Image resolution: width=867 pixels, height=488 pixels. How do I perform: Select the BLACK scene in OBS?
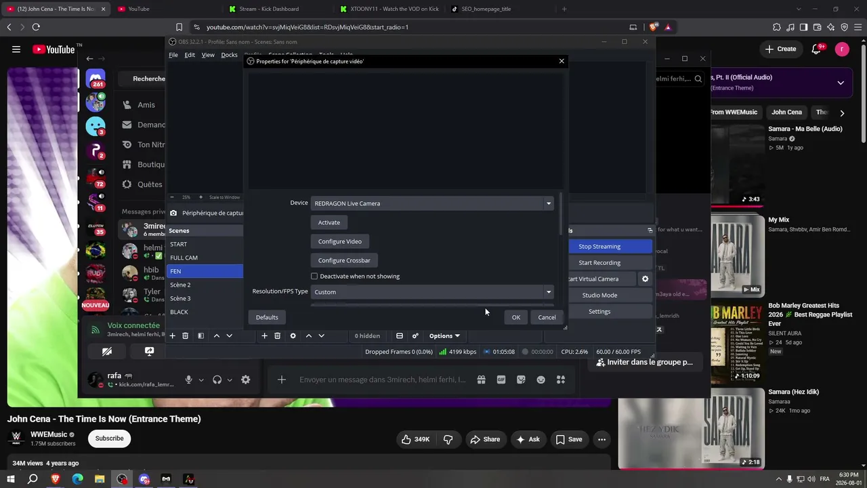[205, 312]
